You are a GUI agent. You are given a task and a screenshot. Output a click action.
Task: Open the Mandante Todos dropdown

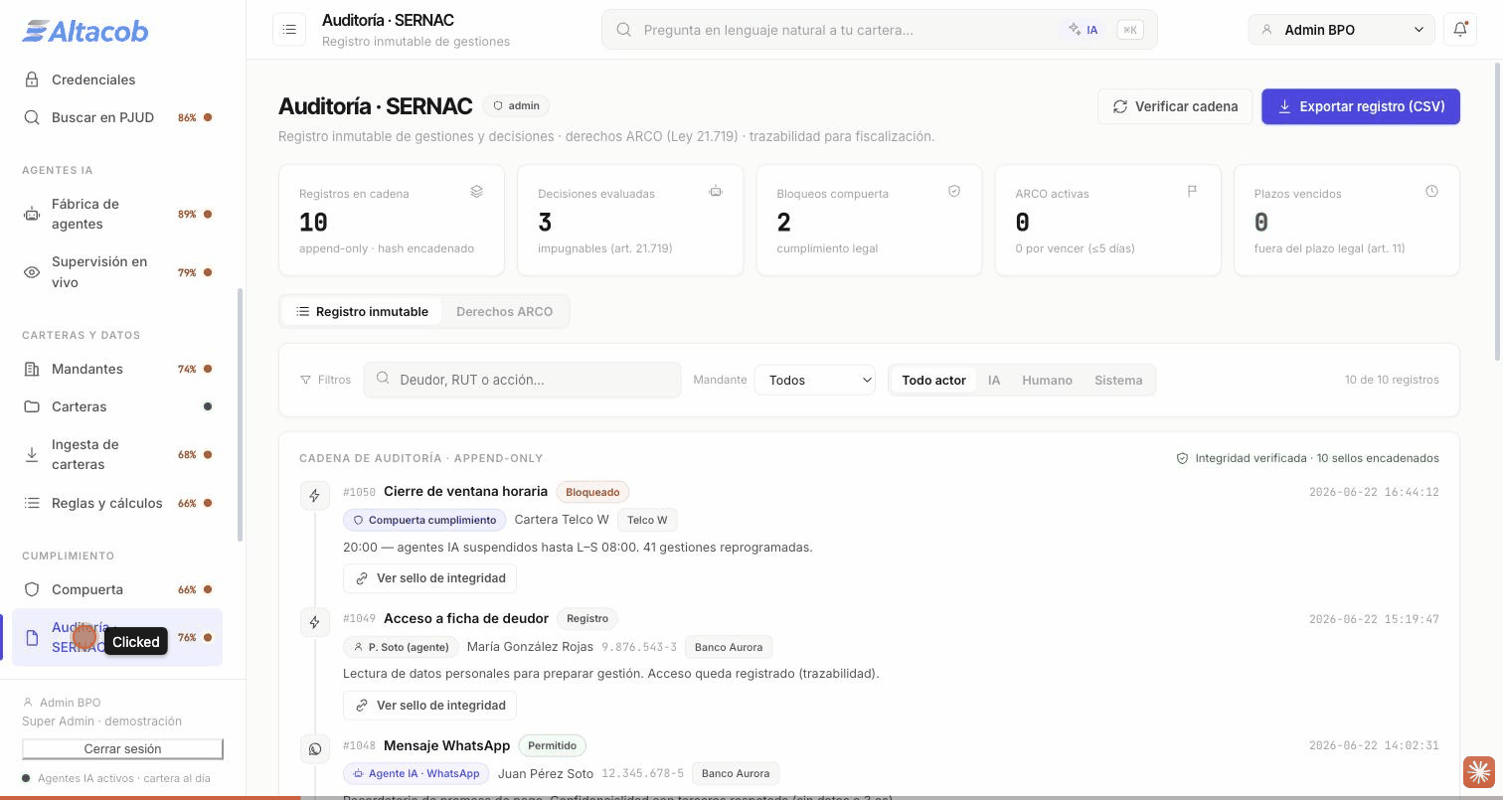click(815, 380)
